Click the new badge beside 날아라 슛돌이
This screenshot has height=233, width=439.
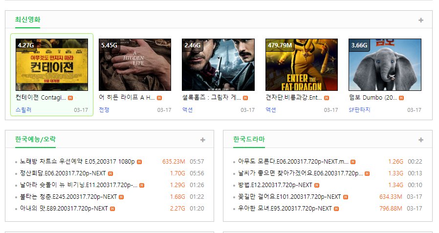tap(142, 186)
